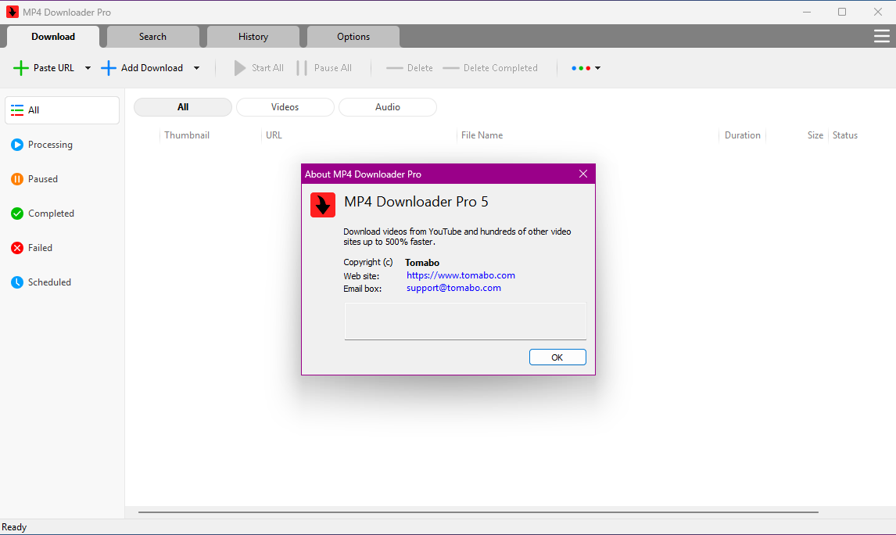Image resolution: width=896 pixels, height=535 pixels.
Task: Open the History tab
Action: pyautogui.click(x=253, y=37)
